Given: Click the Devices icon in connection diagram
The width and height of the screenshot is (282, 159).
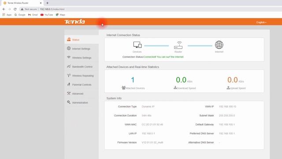Looking at the screenshot, I should point(137,45).
